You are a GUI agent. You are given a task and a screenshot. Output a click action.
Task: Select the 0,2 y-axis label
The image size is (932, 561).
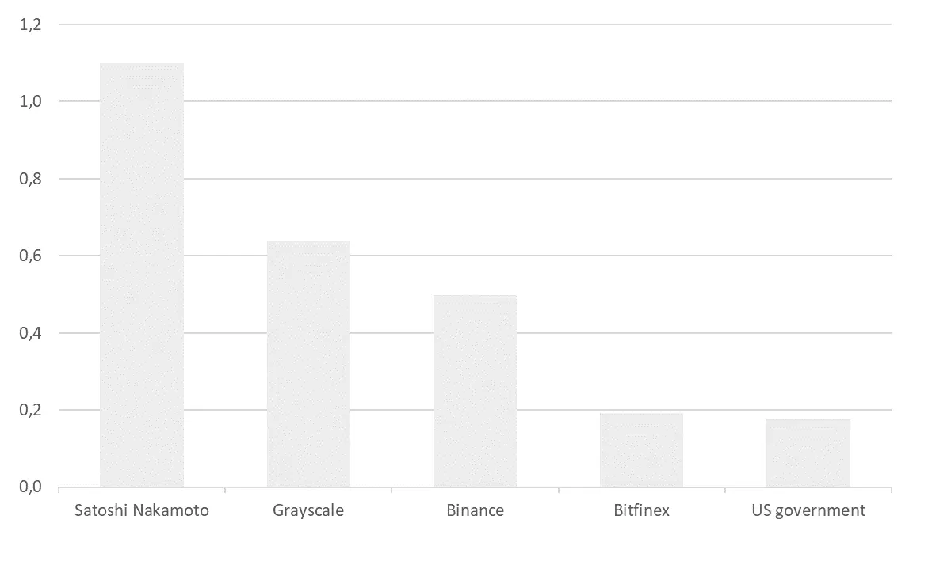(30, 410)
